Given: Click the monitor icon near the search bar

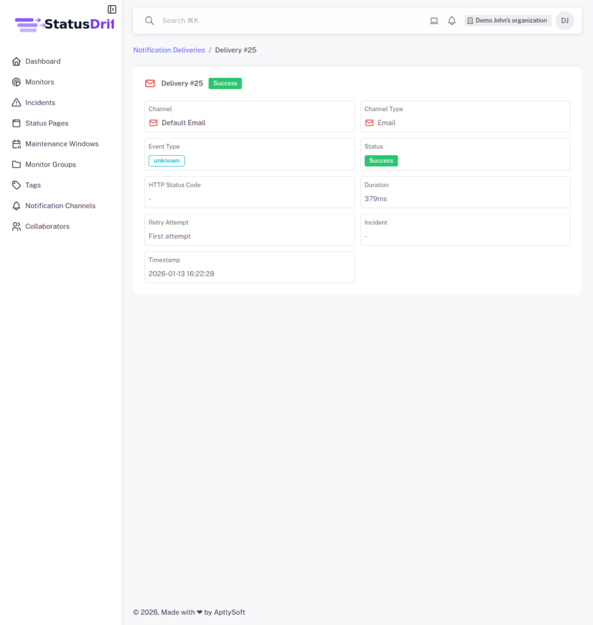Looking at the screenshot, I should click(434, 20).
